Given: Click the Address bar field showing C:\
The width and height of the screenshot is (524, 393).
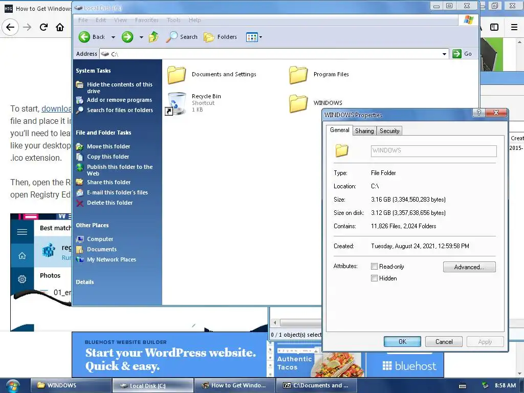Looking at the screenshot, I should [274, 54].
